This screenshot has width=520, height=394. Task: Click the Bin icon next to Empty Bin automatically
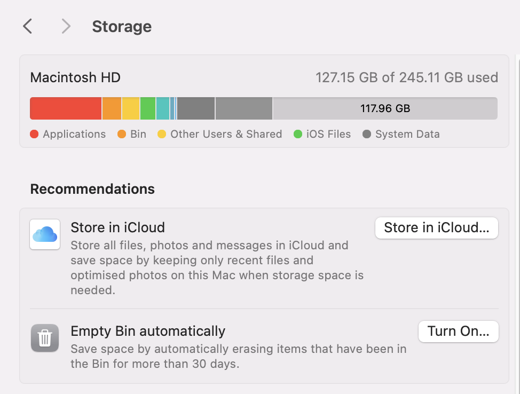(x=44, y=338)
